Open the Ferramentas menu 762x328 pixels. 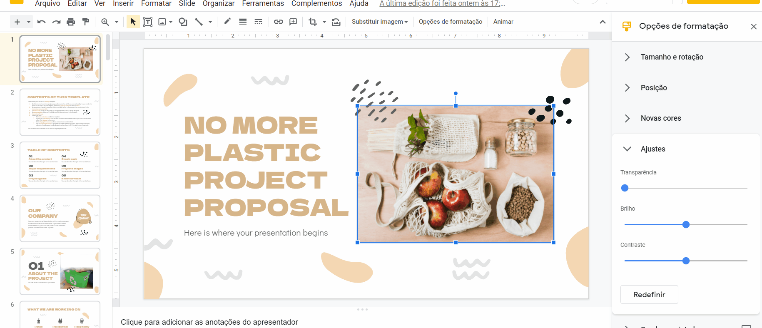pos(263,4)
